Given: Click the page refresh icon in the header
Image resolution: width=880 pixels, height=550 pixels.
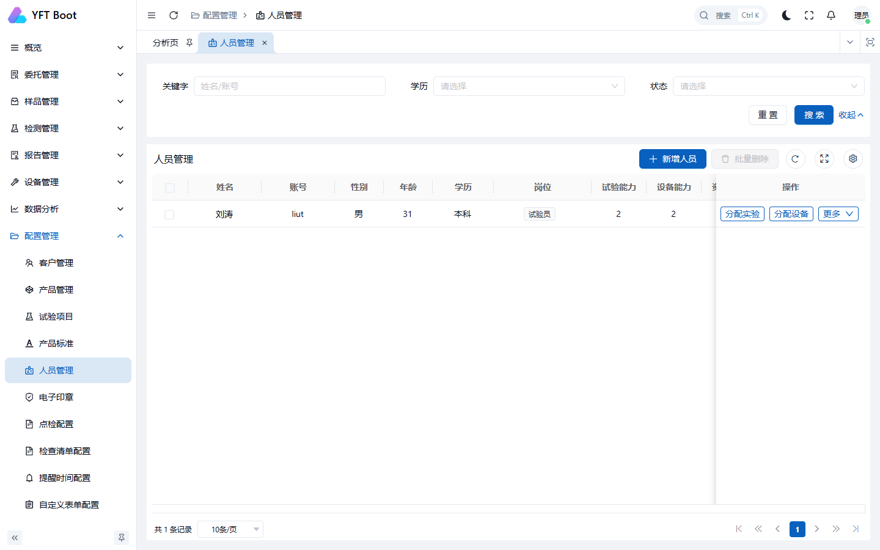Looking at the screenshot, I should click(174, 15).
